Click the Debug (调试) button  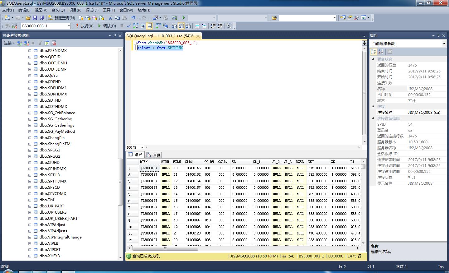pyautogui.click(x=107, y=26)
